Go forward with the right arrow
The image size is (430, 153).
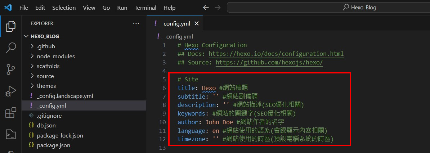pyautogui.click(x=218, y=8)
